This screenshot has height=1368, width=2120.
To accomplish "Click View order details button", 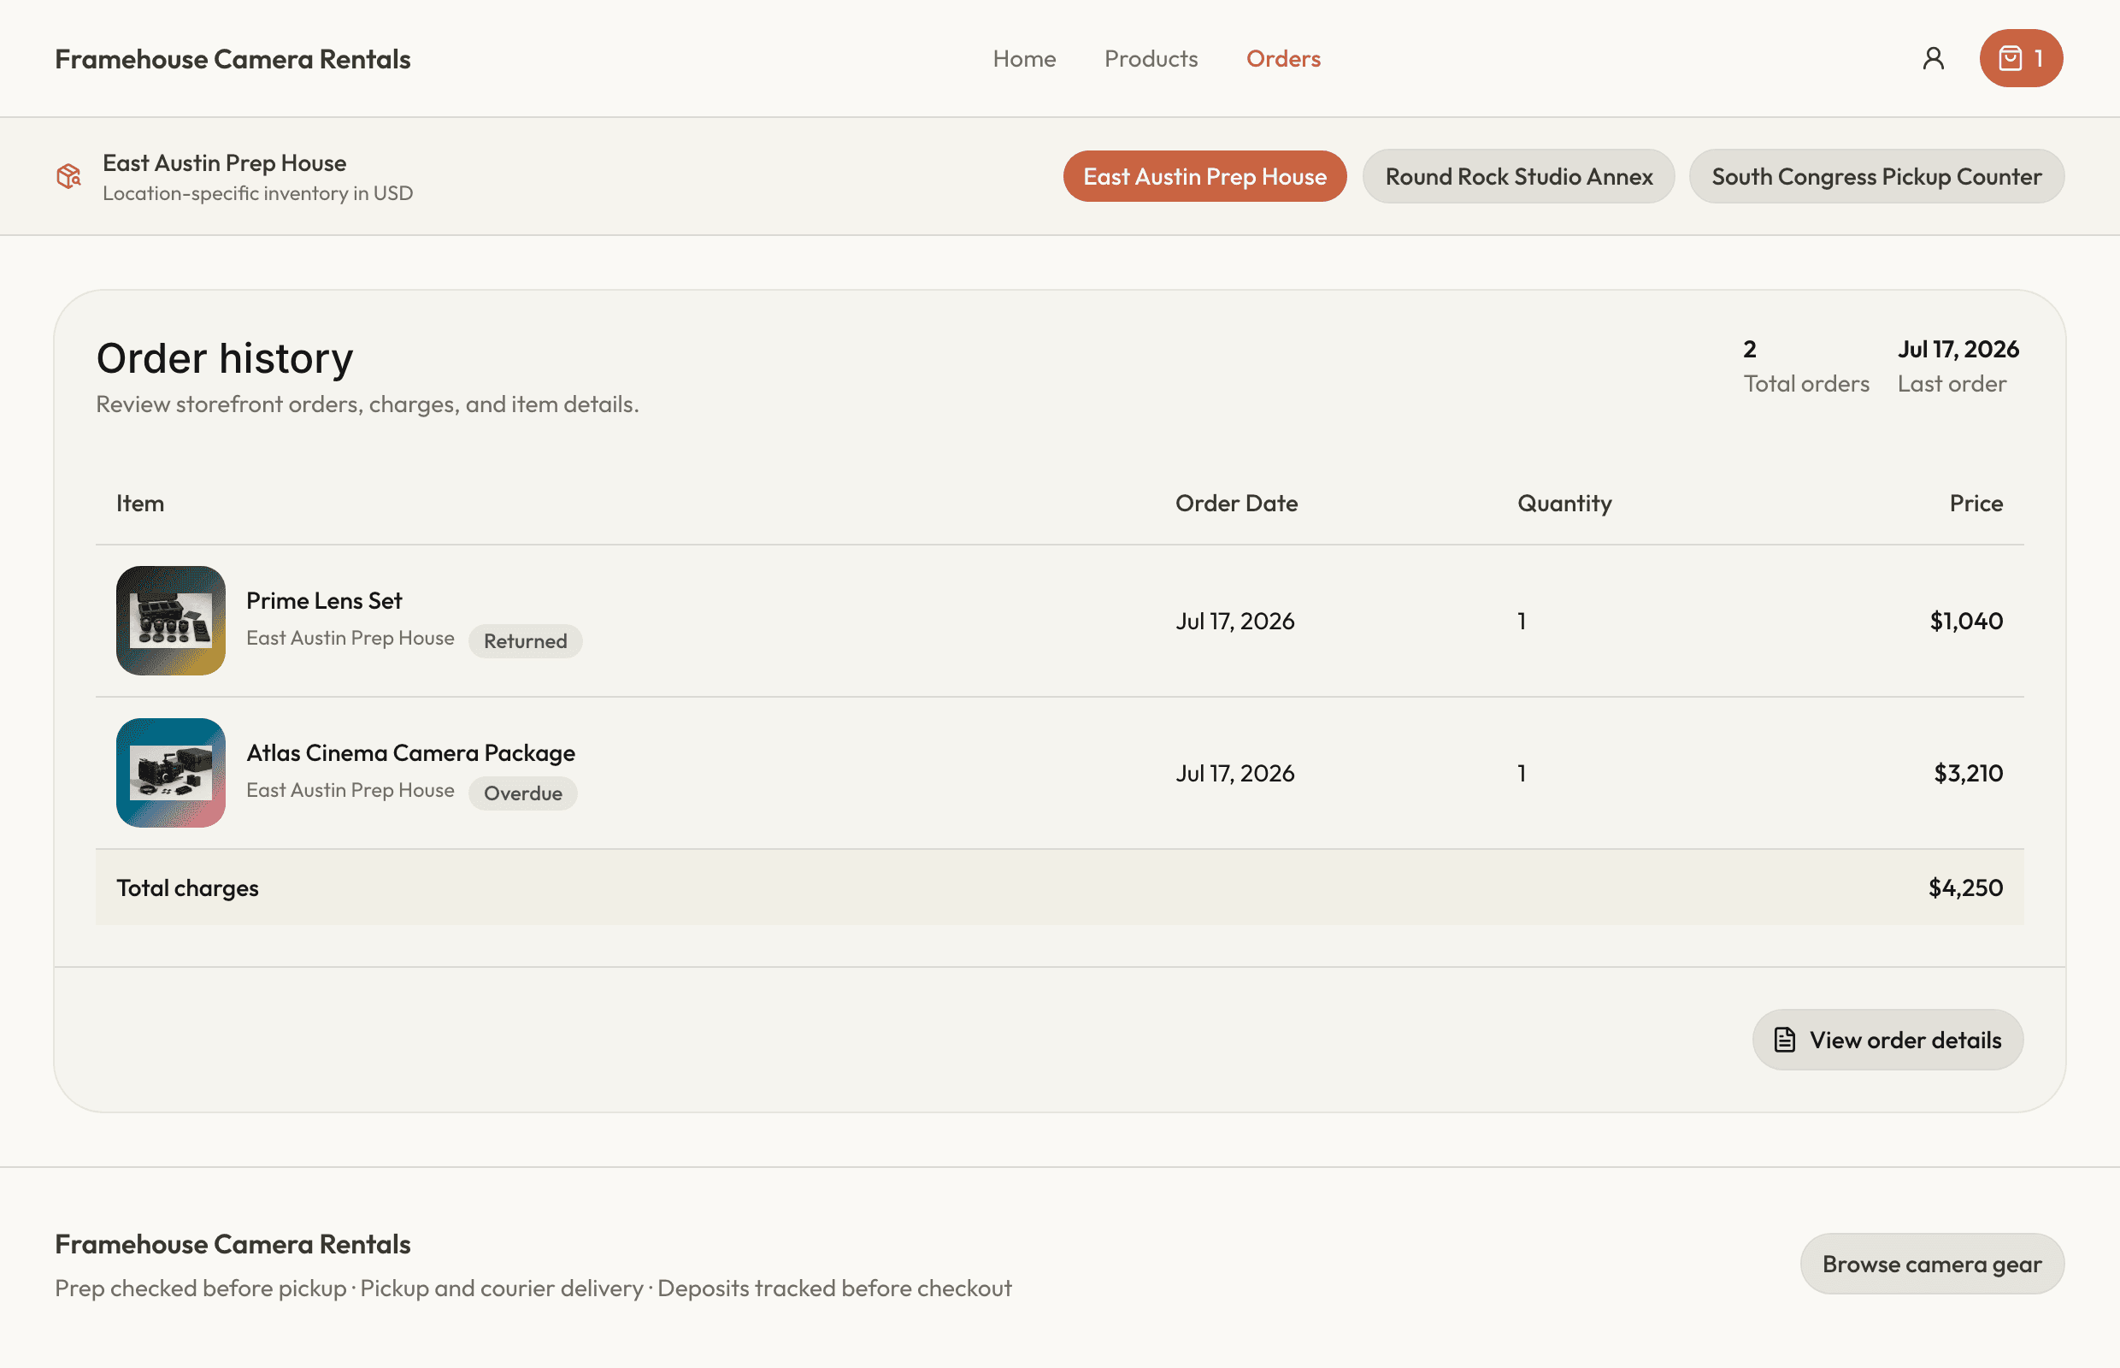I will point(1887,1040).
